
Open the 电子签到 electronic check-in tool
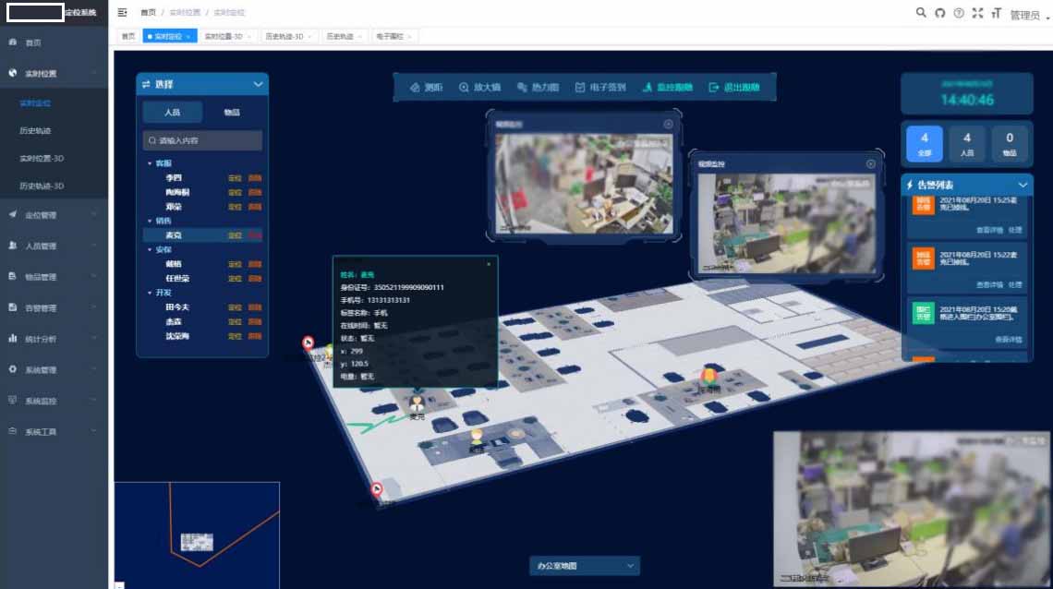pyautogui.click(x=599, y=88)
